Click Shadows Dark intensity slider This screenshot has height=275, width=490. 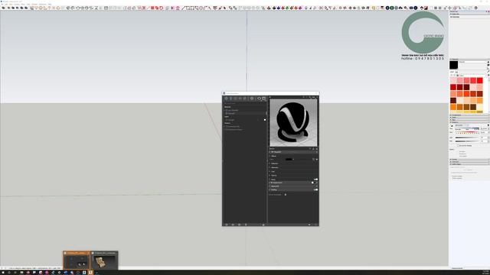(467, 141)
